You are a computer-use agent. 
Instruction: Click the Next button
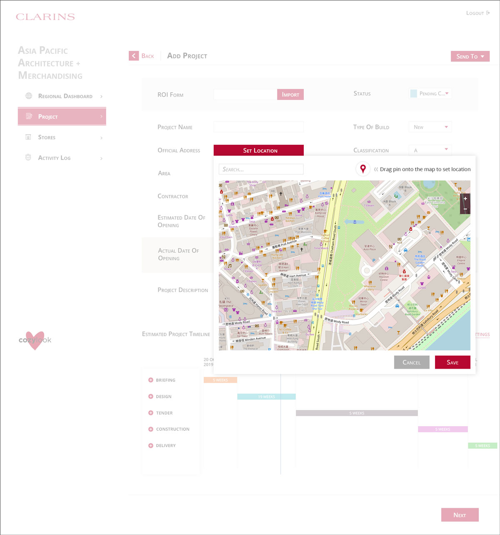point(460,515)
